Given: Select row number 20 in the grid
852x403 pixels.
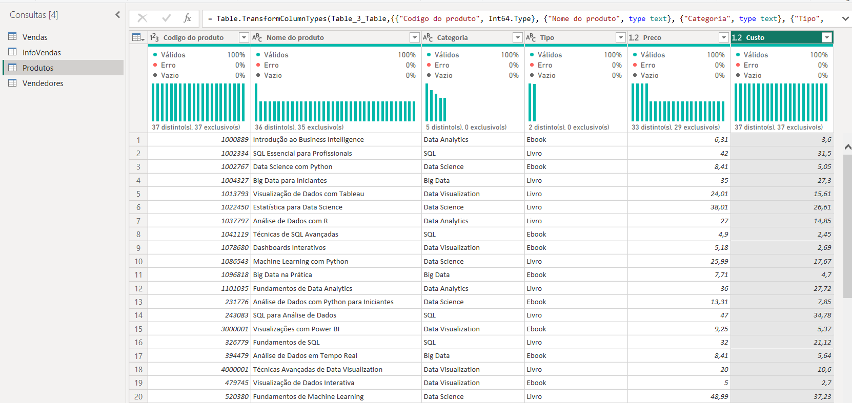Looking at the screenshot, I should (x=138, y=396).
